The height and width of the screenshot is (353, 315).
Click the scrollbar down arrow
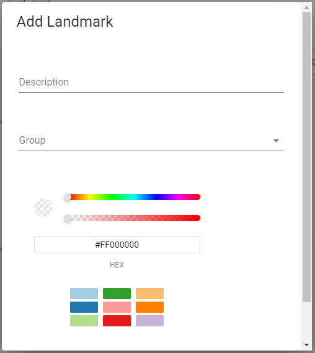(306, 345)
